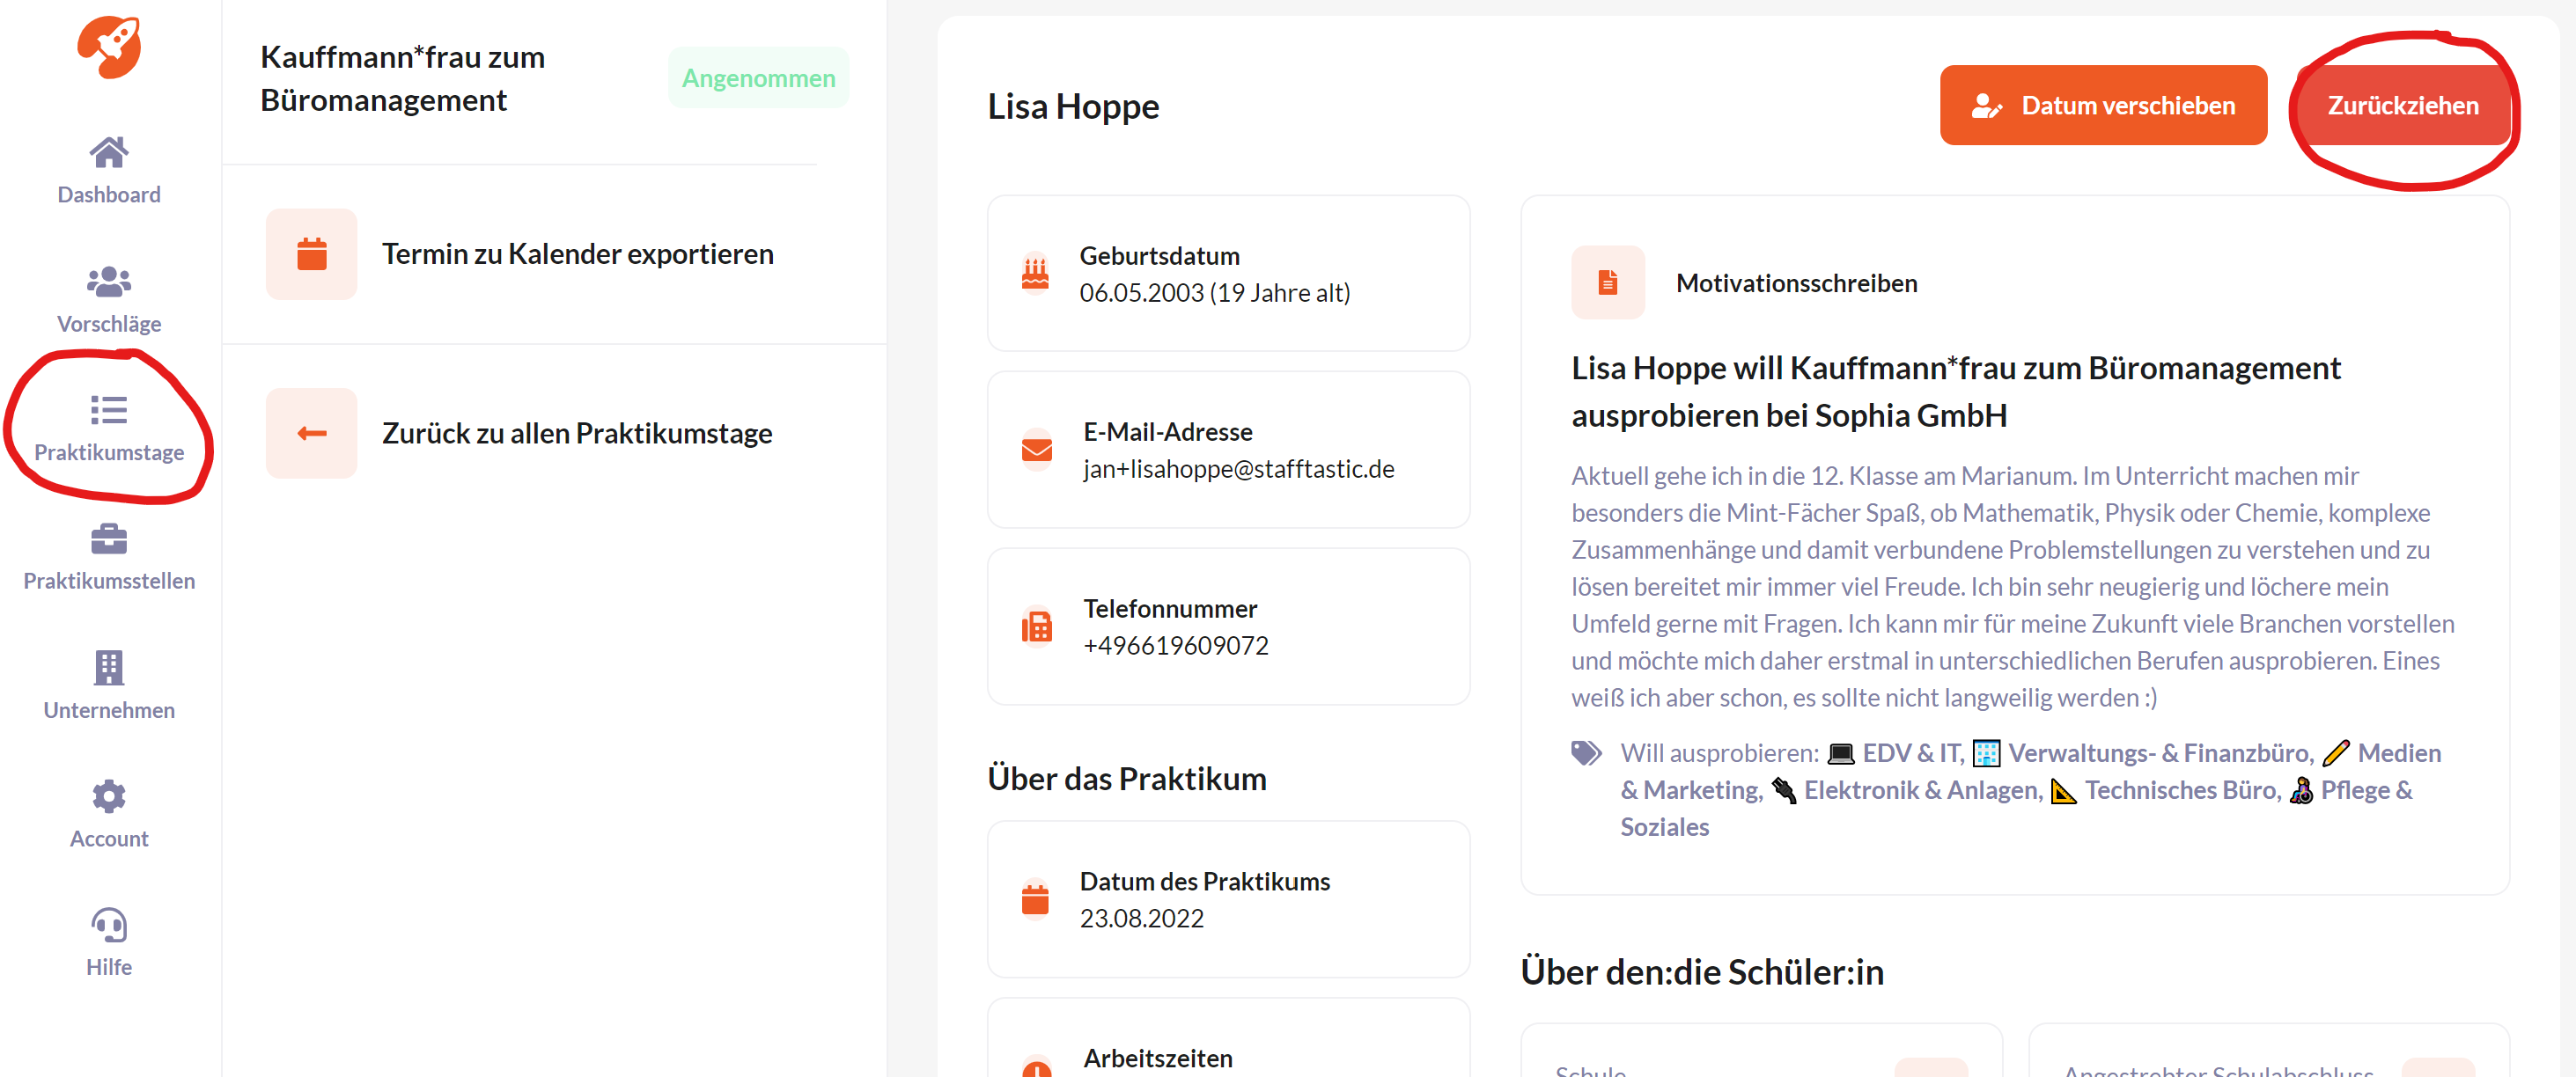Click user-edit icon in Datum verschieben button
2576x1077 pixels.
click(x=1987, y=106)
